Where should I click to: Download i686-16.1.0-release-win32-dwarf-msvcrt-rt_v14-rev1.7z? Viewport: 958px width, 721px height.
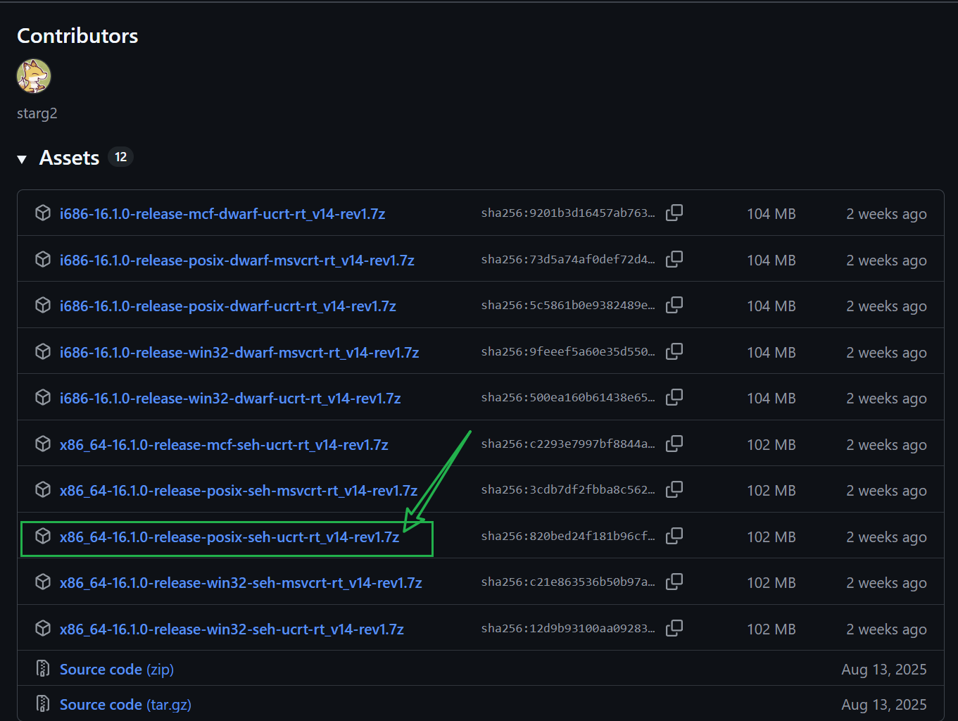(239, 353)
